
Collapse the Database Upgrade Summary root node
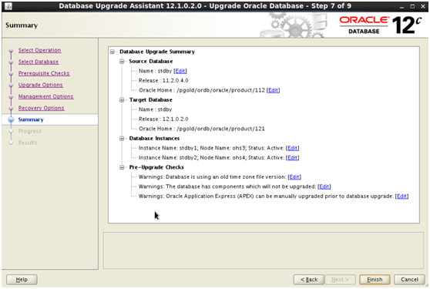(x=113, y=52)
